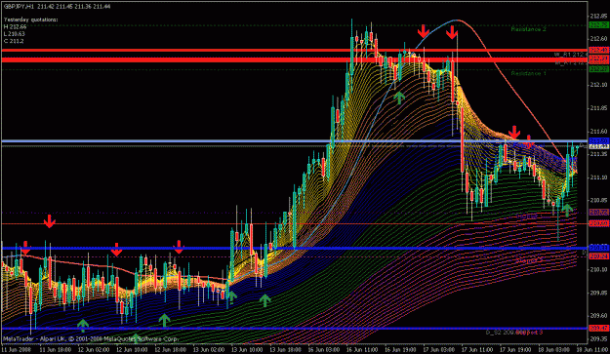610x354 pixels.
Task: Select the 'Support 3' label near the bottom blue line
Action: [x=530, y=333]
